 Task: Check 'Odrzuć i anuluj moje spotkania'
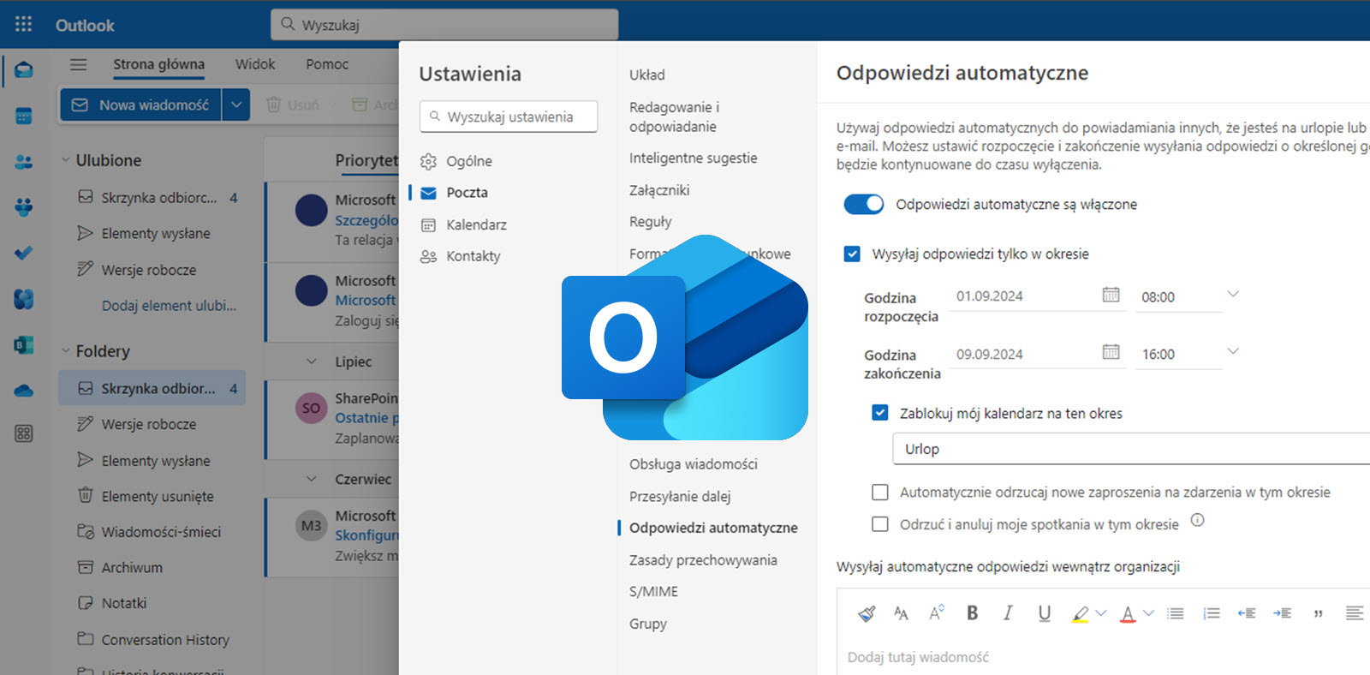pyautogui.click(x=879, y=523)
